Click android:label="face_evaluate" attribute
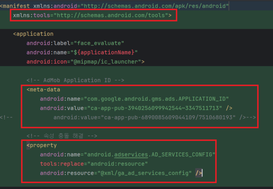Viewport: 273px width, 189px height. tap(75, 43)
